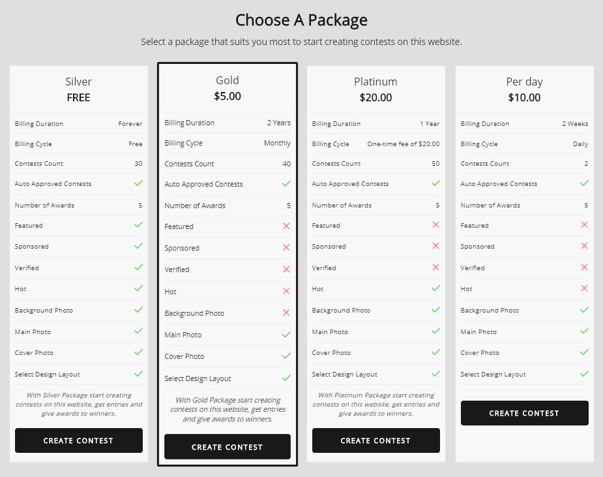This screenshot has height=477, width=603.
Task: Click the Platinum $20.00 price
Action: [x=375, y=98]
